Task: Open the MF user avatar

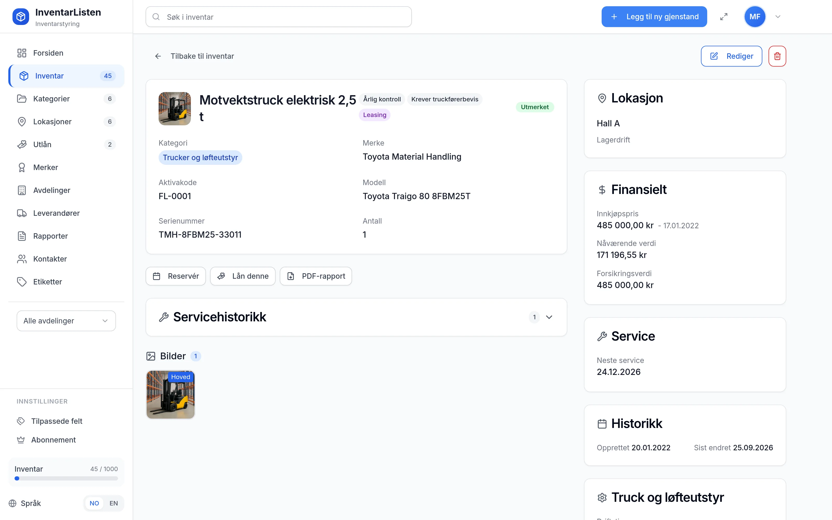Action: (755, 16)
